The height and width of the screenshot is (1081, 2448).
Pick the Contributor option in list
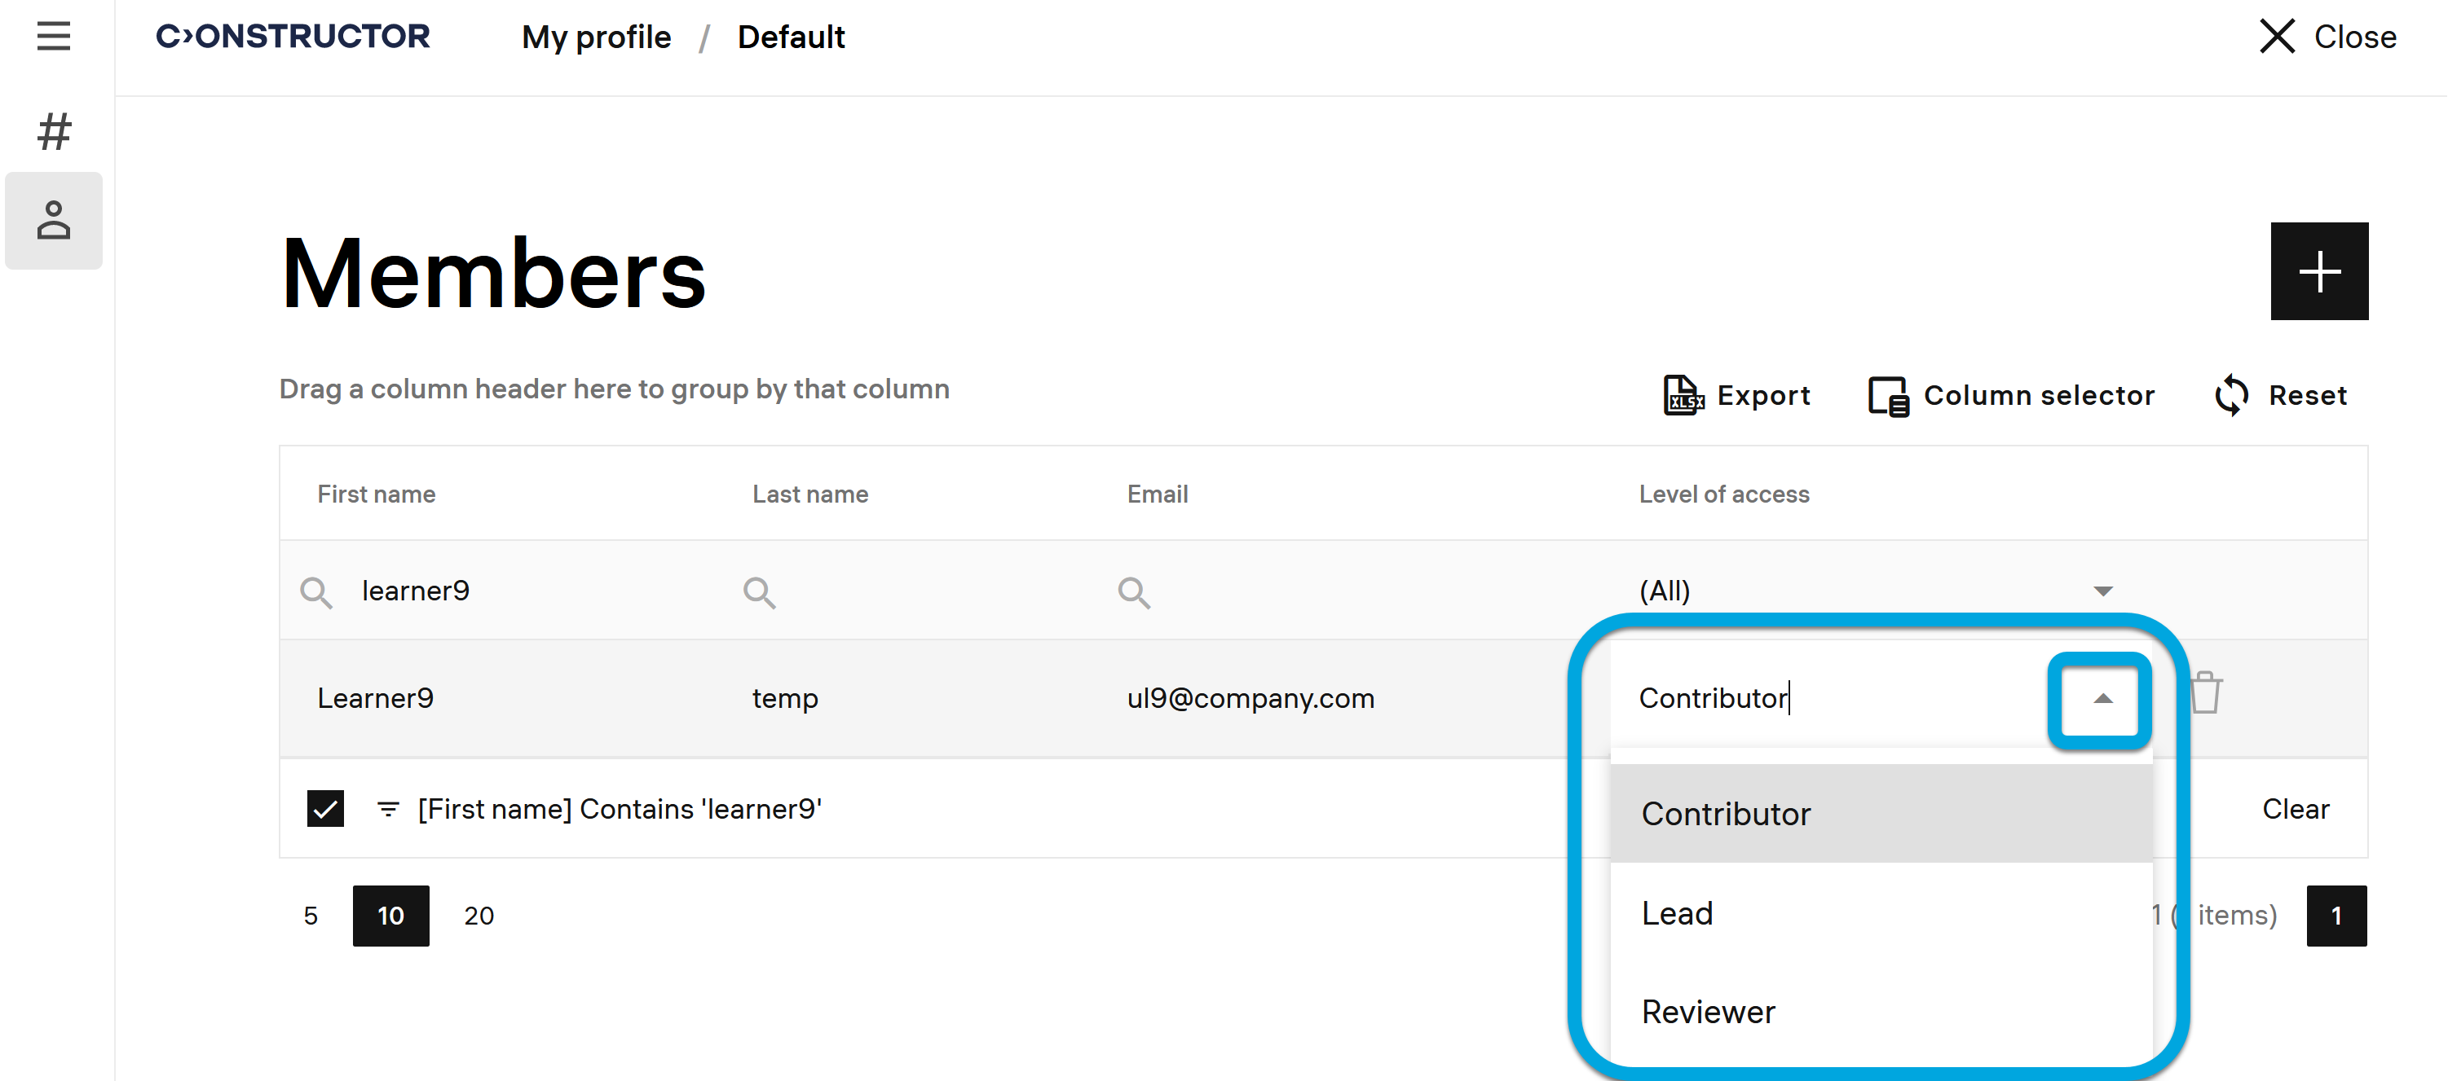(x=1726, y=813)
